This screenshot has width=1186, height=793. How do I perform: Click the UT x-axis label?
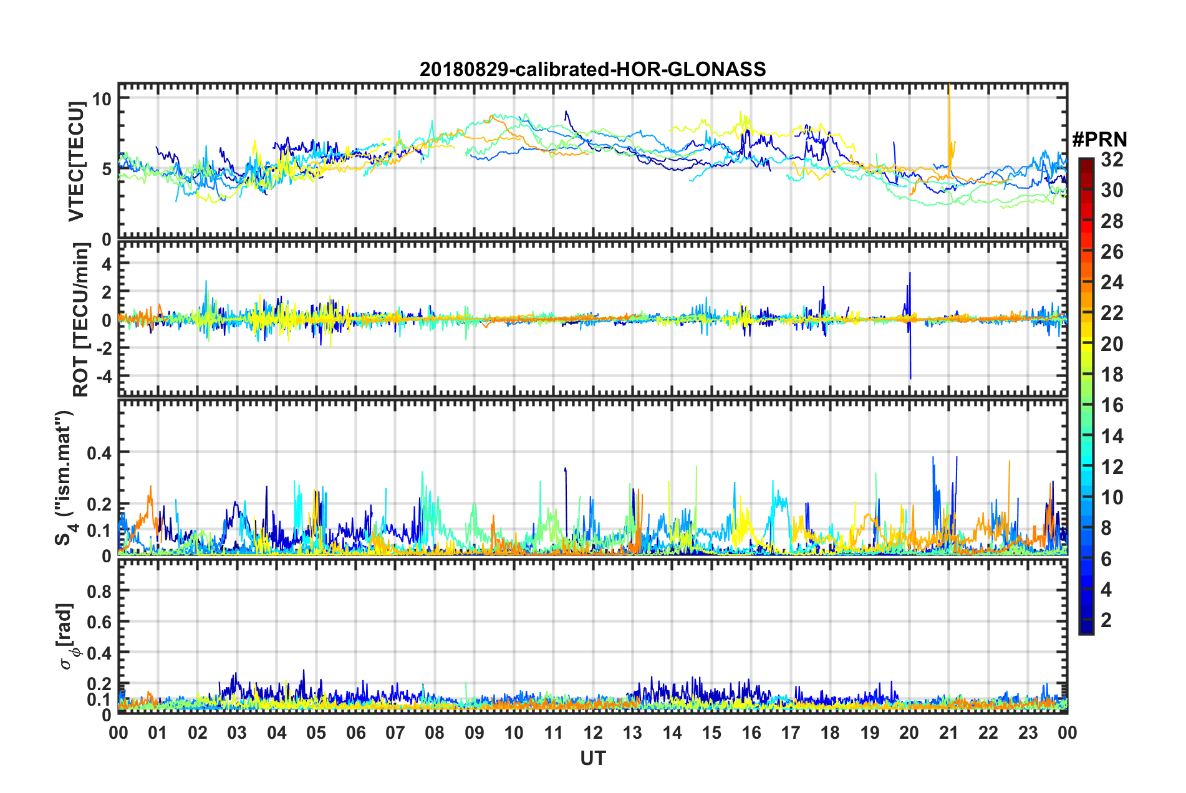click(592, 758)
